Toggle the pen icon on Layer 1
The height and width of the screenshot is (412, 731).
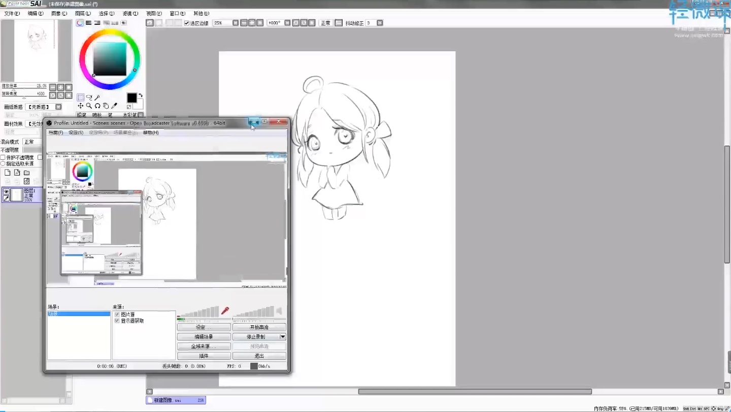6,198
